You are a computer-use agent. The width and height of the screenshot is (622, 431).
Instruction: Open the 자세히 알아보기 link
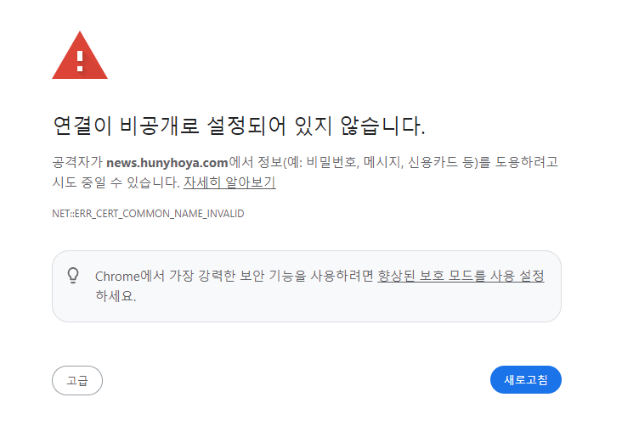pos(229,182)
